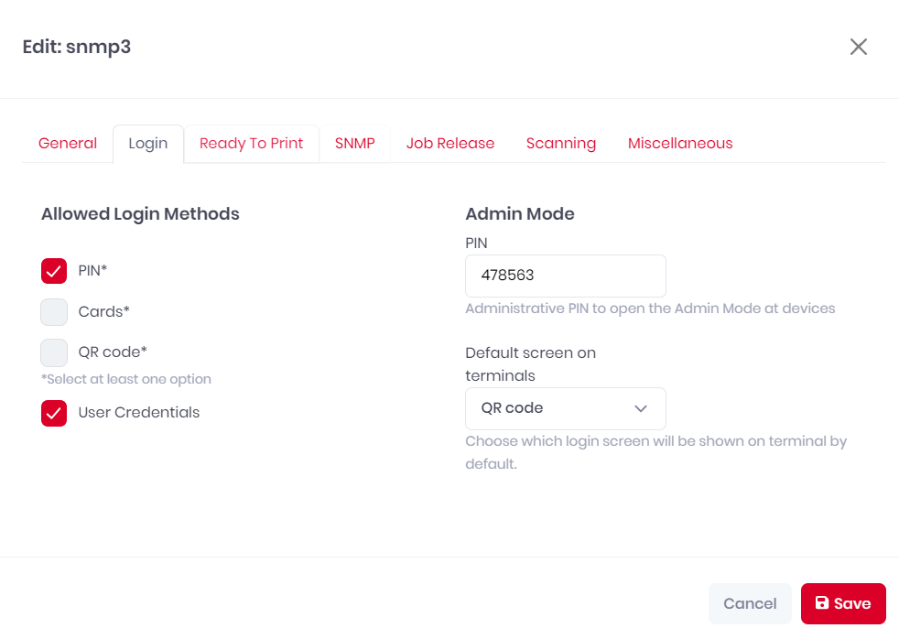The width and height of the screenshot is (899, 639).
Task: Switch to the General tab
Action: [x=68, y=144]
